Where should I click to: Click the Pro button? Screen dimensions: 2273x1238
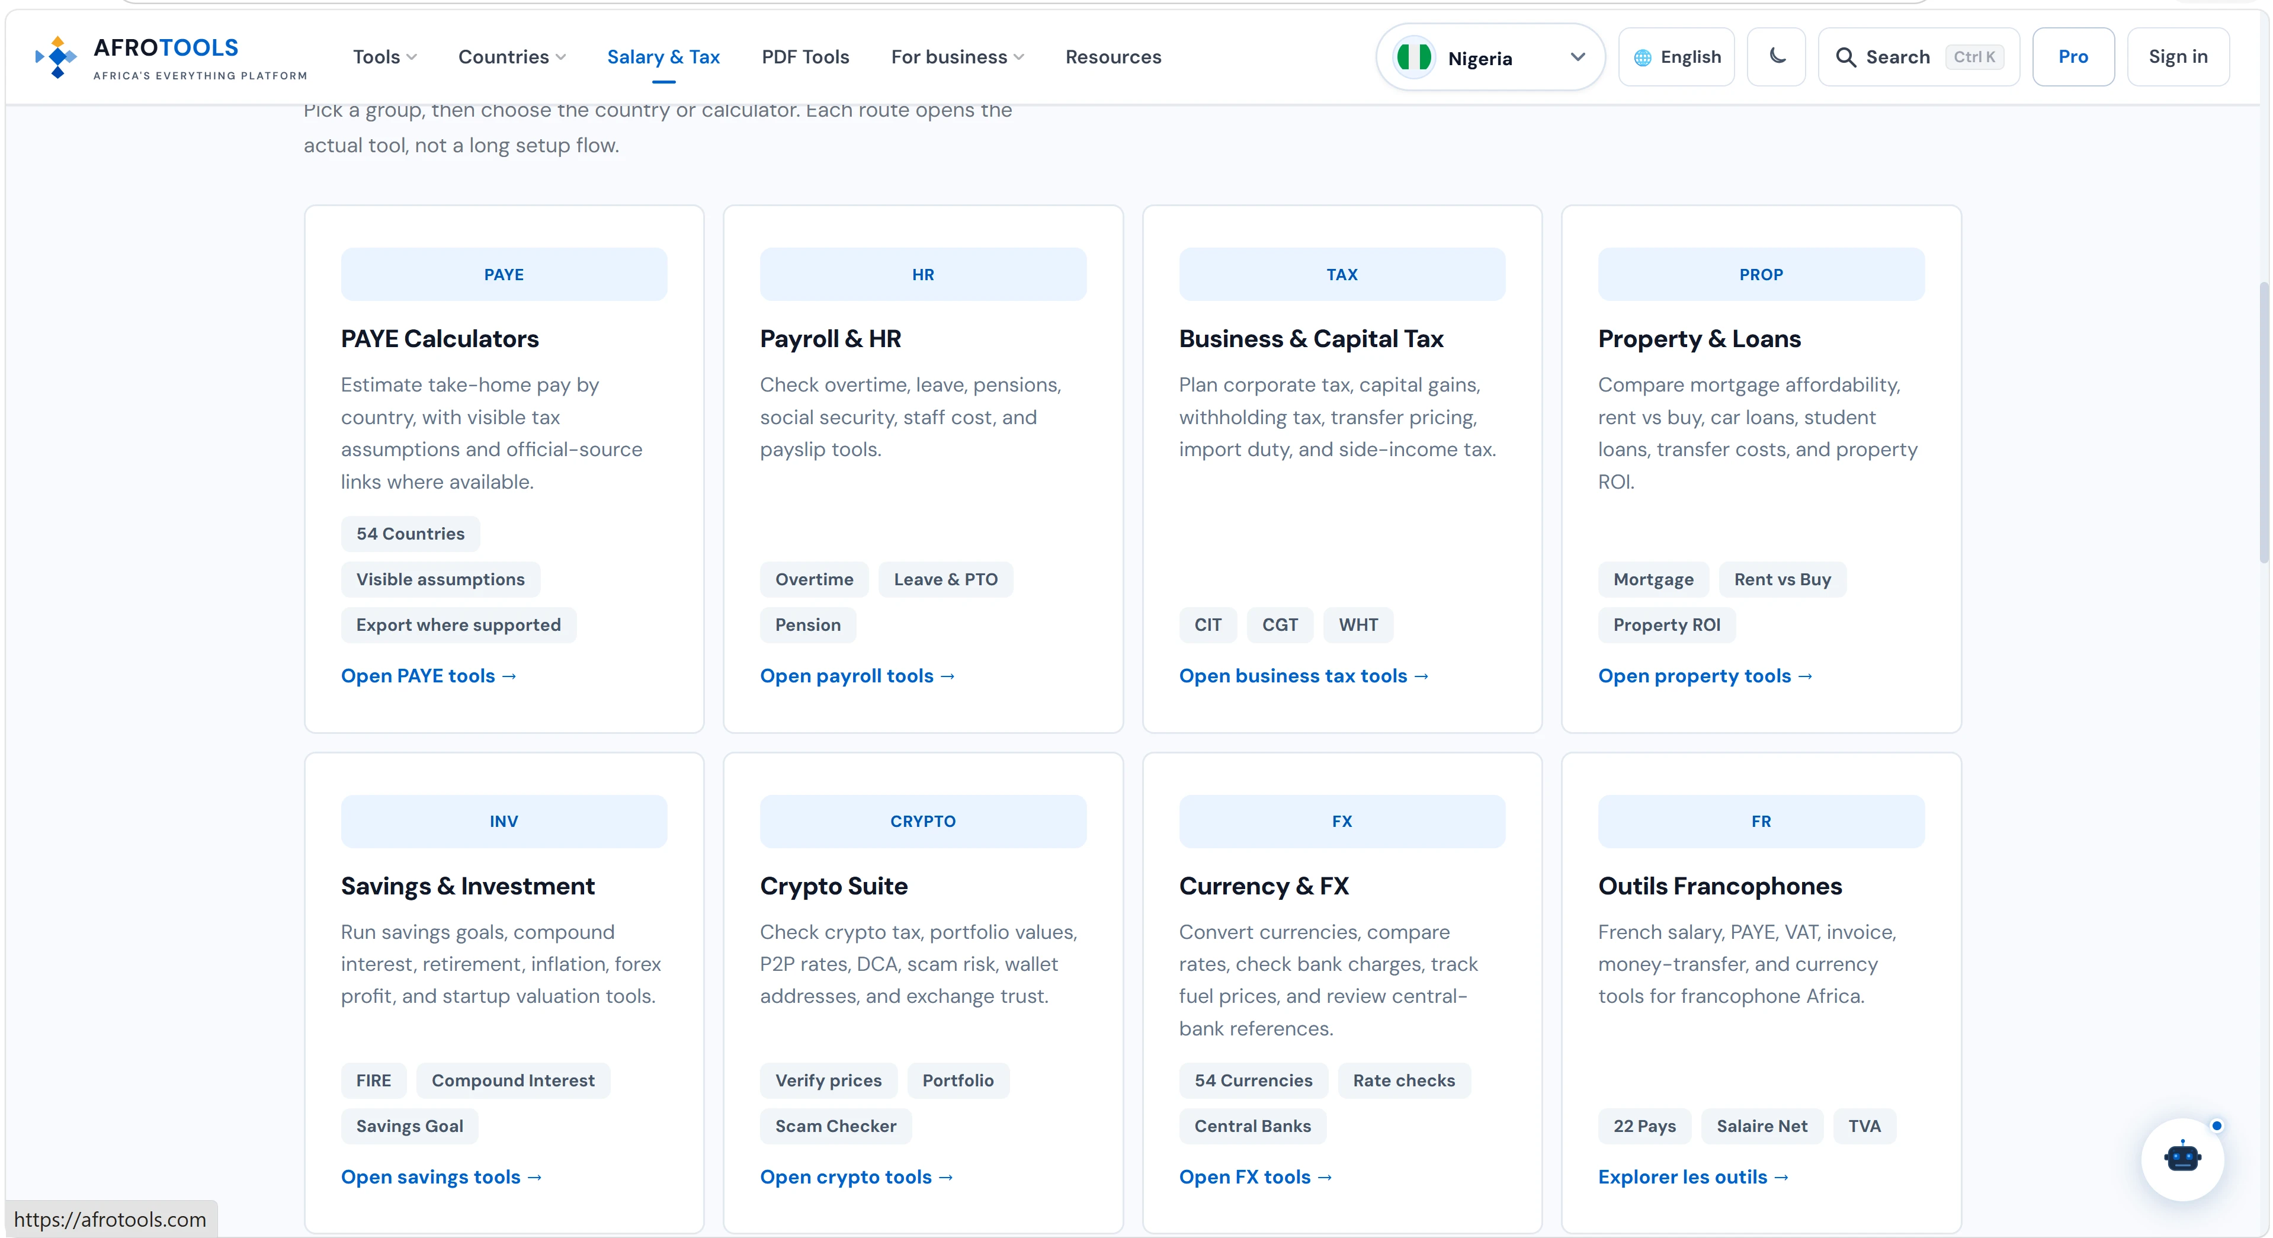(2073, 56)
